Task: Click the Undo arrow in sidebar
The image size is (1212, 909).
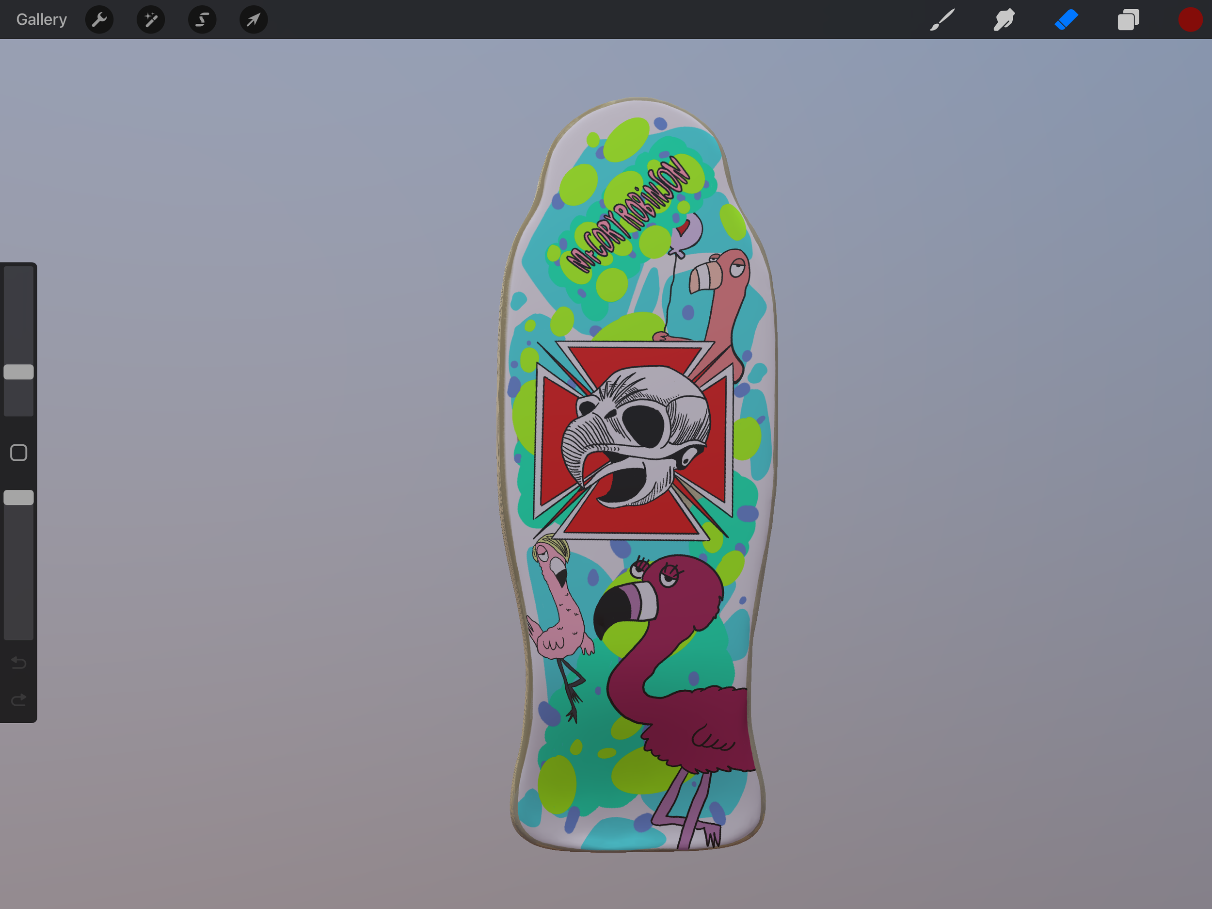Action: pos(18,663)
